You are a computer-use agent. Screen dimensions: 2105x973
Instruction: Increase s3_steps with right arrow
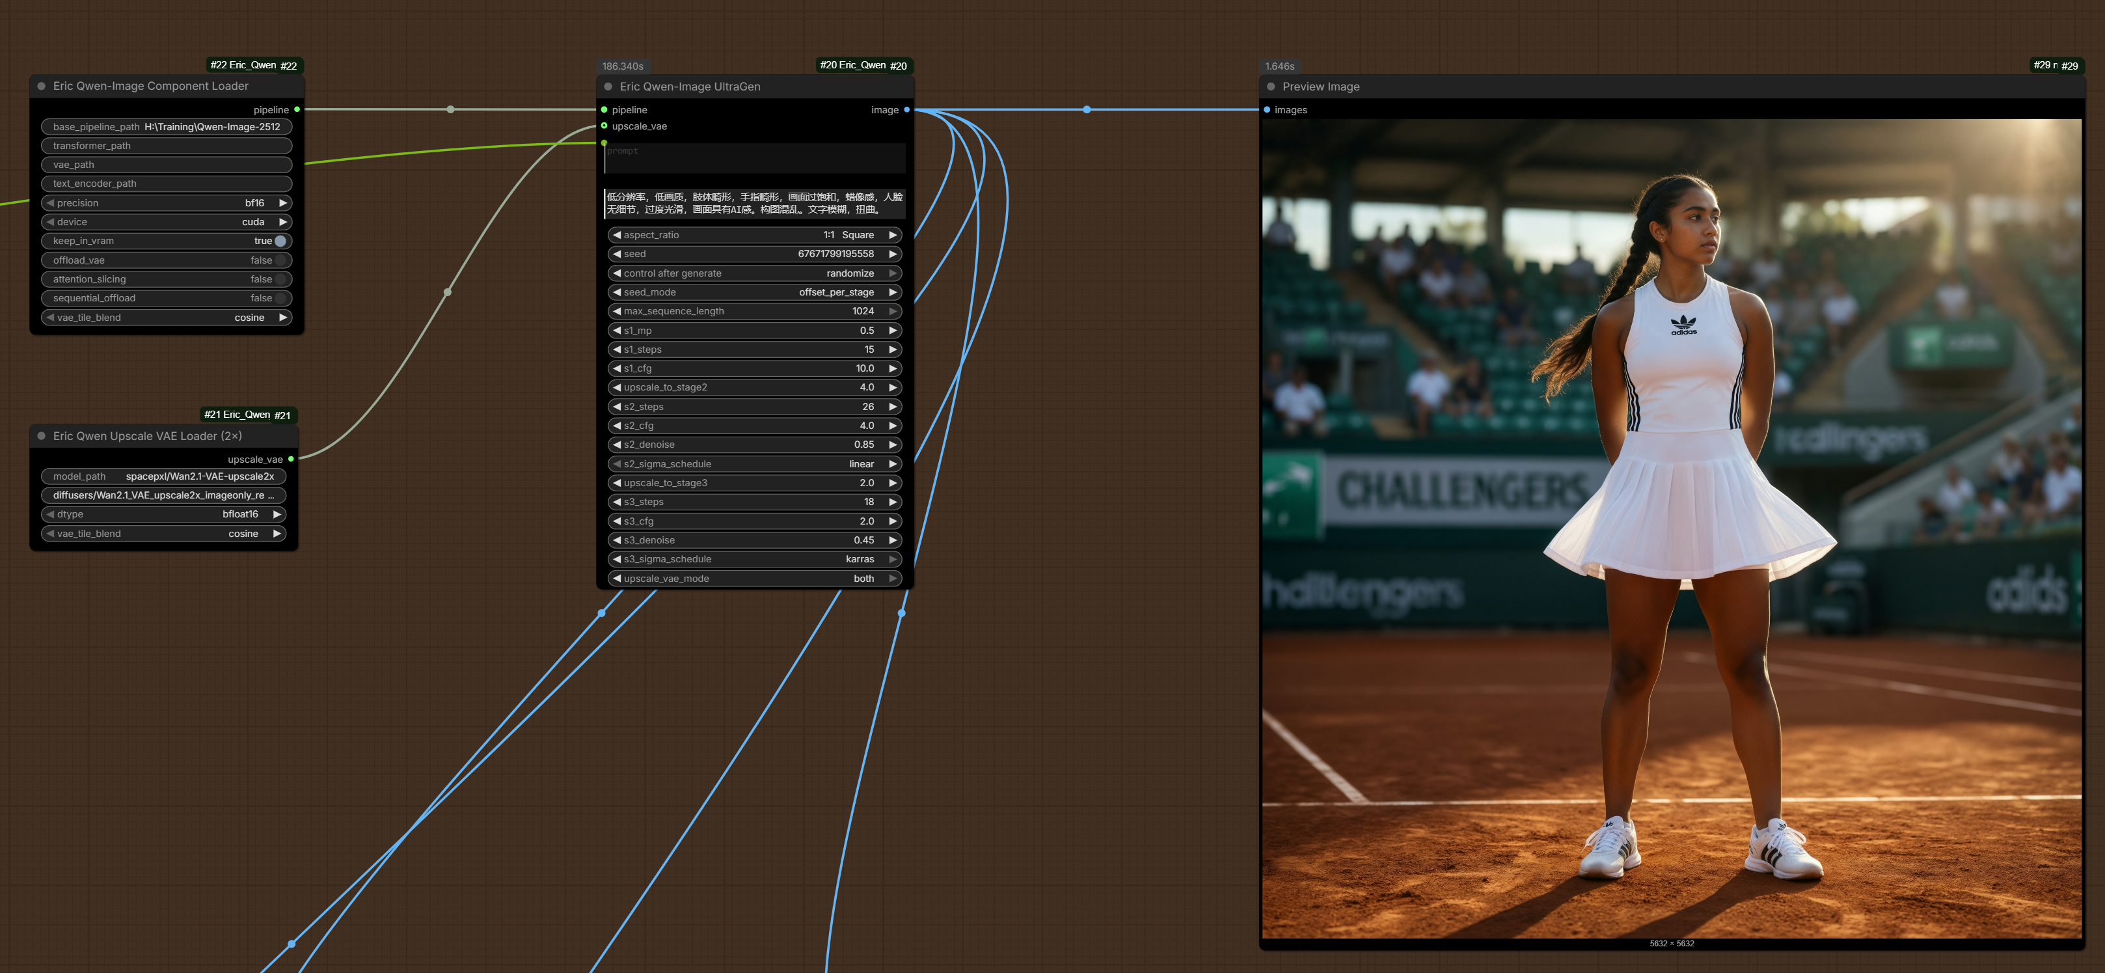(893, 502)
